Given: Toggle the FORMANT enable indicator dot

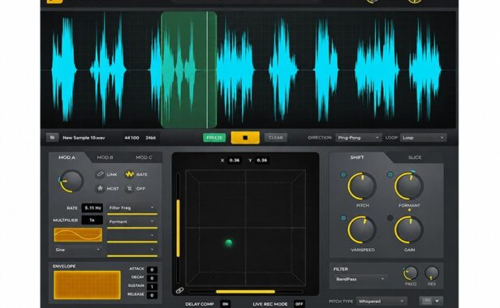Looking at the screenshot, I should point(390,174).
